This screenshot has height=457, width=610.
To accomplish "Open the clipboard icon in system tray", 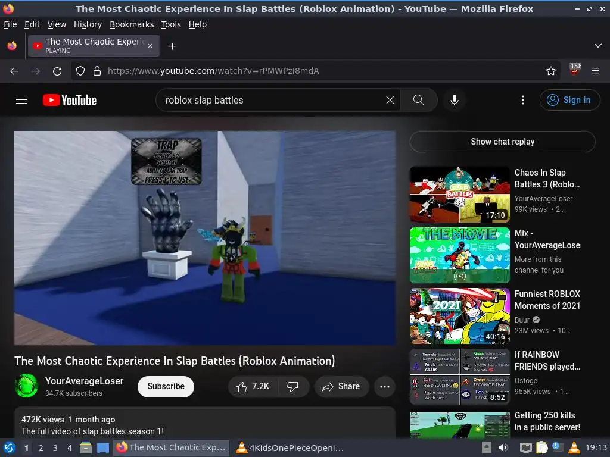I will [541, 447].
